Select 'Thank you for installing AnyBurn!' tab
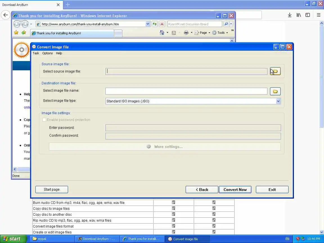Image resolution: width=324 pixels, height=243 pixels. point(72,33)
